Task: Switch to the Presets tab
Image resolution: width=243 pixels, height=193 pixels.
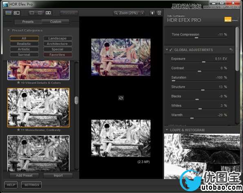Action: 28,22
